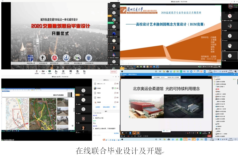Expand the 更多 dropdown under member list

coord(115,107)
